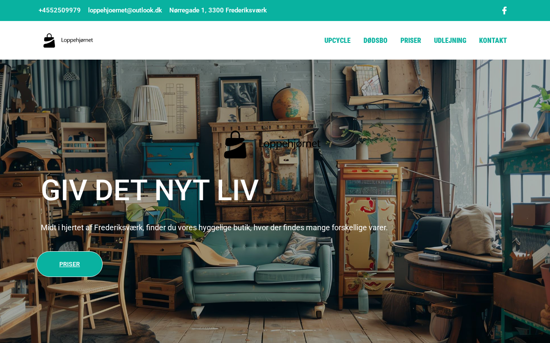The image size is (550, 343).
Task: Navigate to KONTAKT
Action: (493, 40)
